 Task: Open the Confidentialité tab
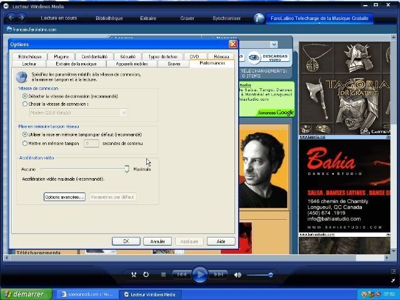[x=94, y=57]
